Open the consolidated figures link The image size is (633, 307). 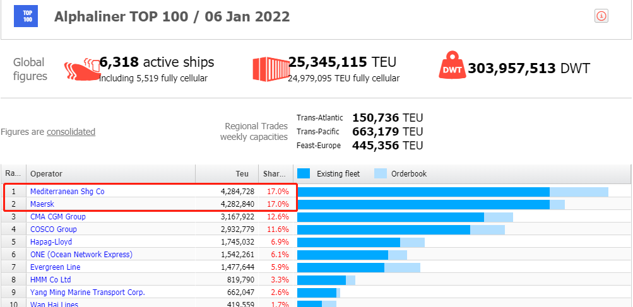pyautogui.click(x=71, y=132)
